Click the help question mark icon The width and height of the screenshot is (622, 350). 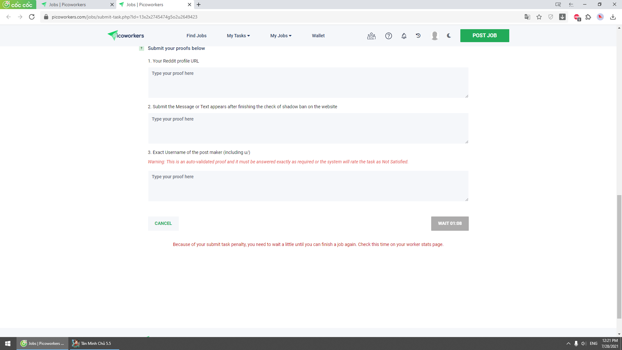pos(388,36)
